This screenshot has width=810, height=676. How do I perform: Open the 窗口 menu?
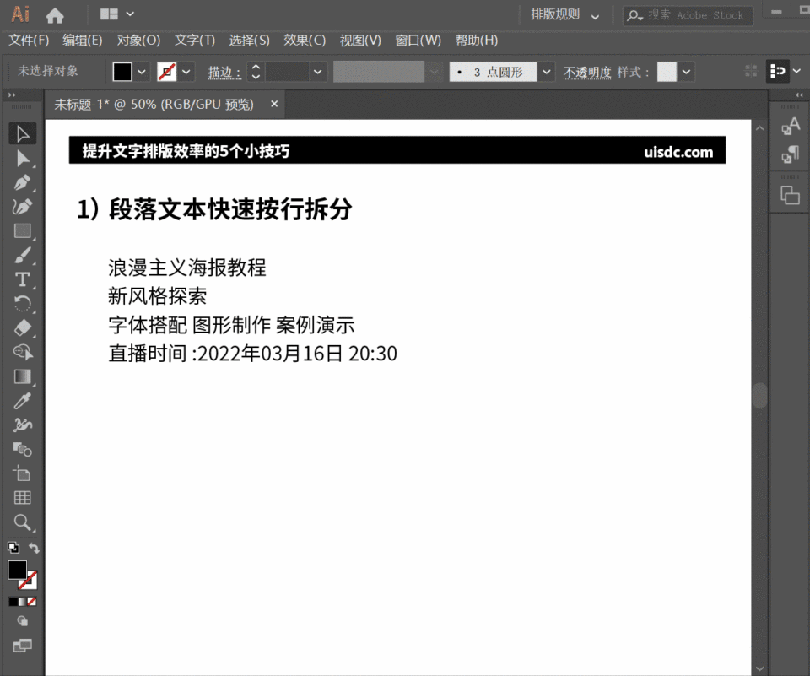point(418,40)
